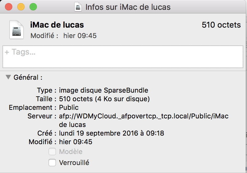Screen dimensions: 247x173
Task: Click the bold file name iMac de lucas
Action: tap(57, 25)
